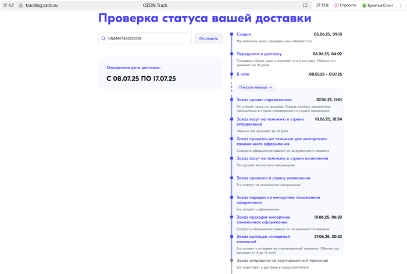The height and width of the screenshot is (274, 407).
Task: Click the tracking number input field
Action: click(x=148, y=38)
